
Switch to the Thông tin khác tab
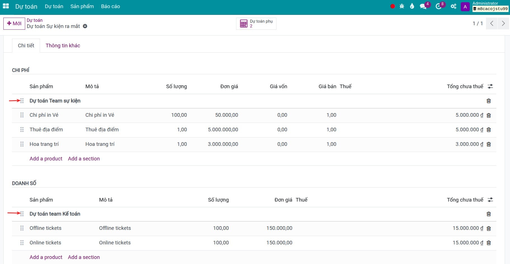coord(63,46)
